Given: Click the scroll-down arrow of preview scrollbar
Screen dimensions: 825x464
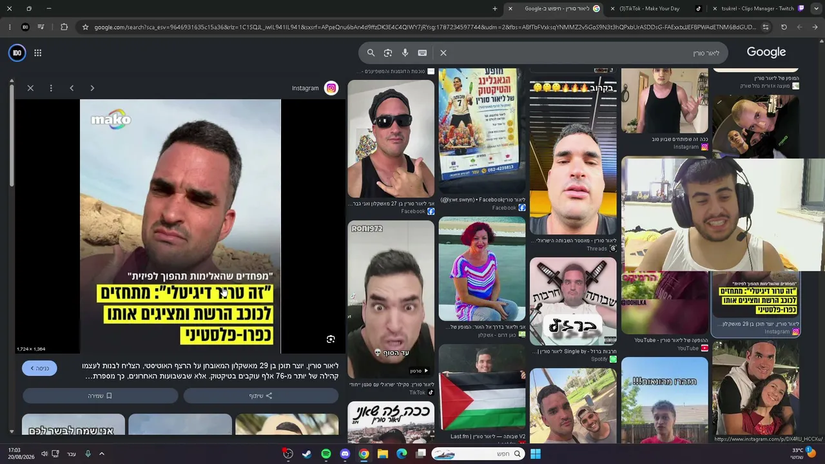Looking at the screenshot, I should tap(12, 431).
